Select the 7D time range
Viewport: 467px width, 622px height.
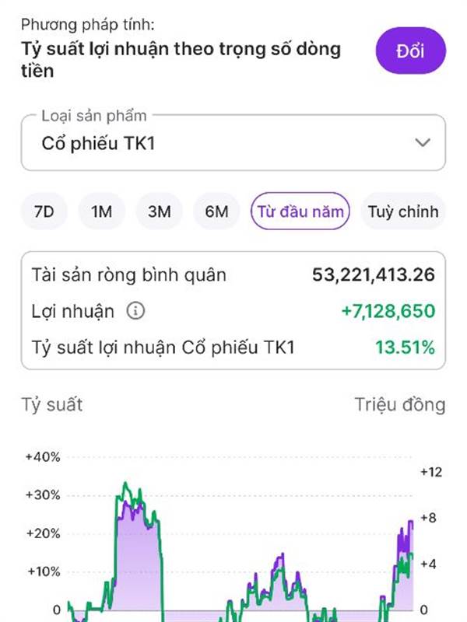[44, 211]
